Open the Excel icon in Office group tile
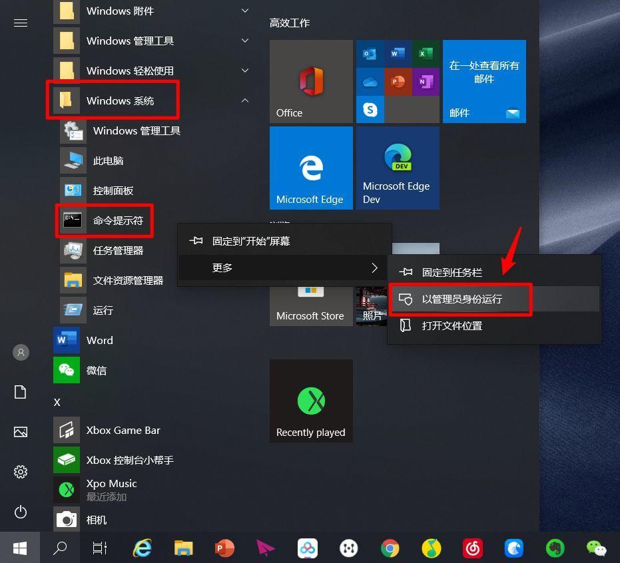The height and width of the screenshot is (563, 620). 426,54
